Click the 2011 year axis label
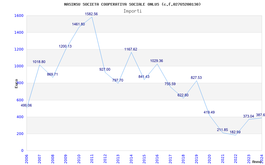 coord(92,159)
